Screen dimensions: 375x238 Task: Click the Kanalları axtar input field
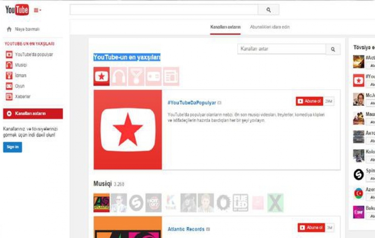point(282,49)
